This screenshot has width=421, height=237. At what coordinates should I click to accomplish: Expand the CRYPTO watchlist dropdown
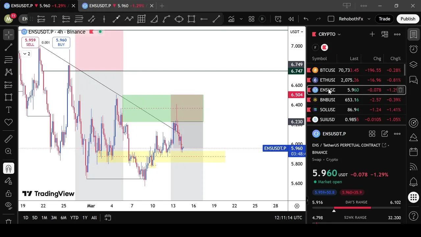coord(330,34)
